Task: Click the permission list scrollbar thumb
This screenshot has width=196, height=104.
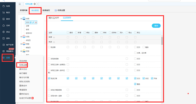Action: pyautogui.click(x=162, y=41)
